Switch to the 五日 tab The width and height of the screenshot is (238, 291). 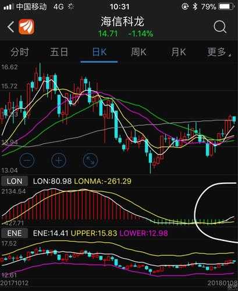(x=59, y=52)
